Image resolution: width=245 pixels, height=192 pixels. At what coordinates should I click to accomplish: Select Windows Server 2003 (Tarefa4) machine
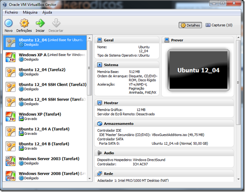point(45,161)
